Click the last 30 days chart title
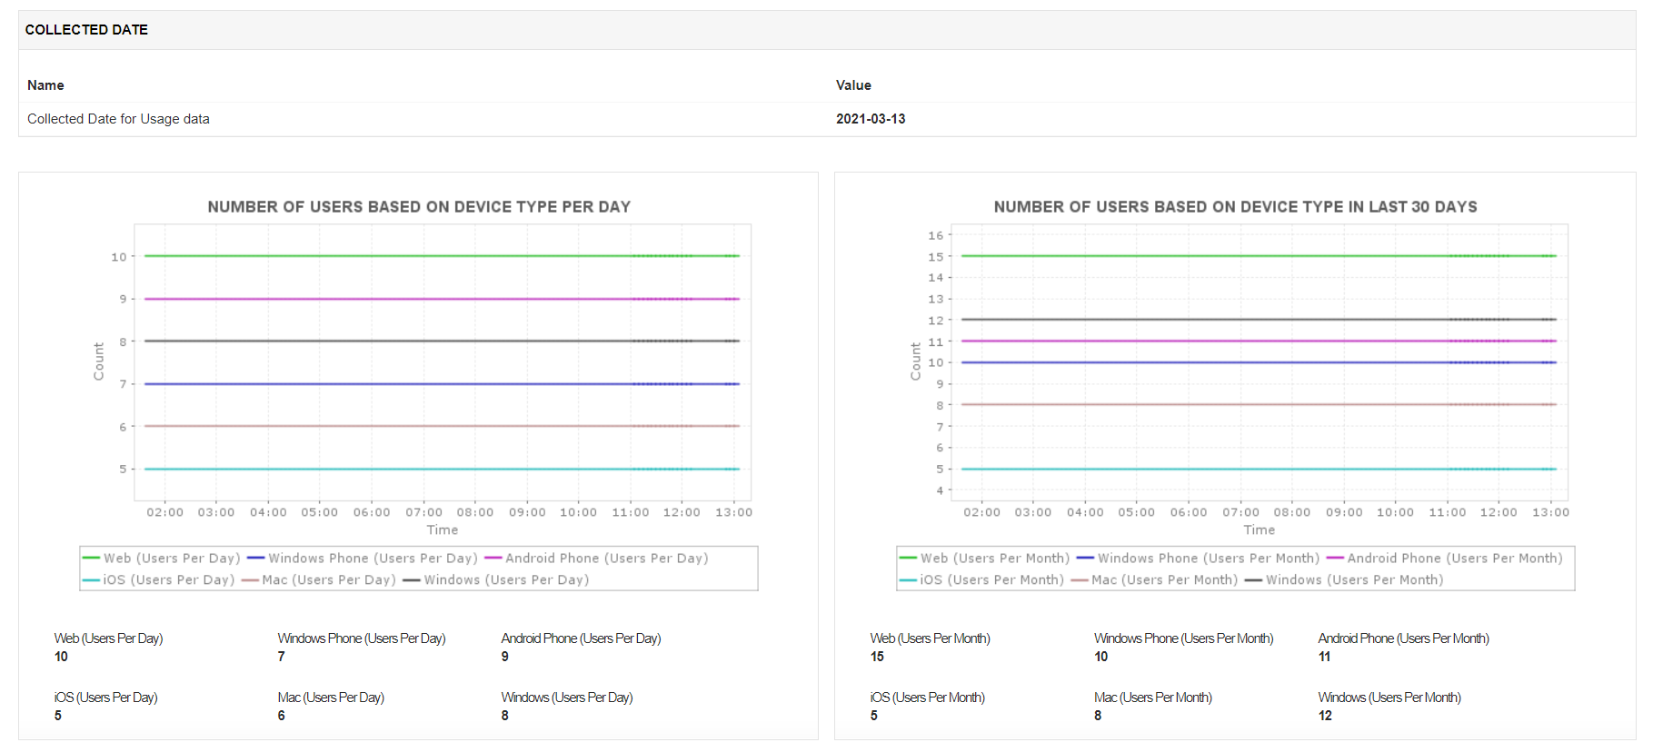Image resolution: width=1653 pixels, height=752 pixels. (1235, 207)
